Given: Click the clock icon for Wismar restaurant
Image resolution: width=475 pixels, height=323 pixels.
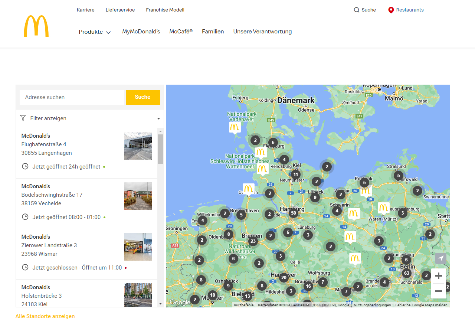Looking at the screenshot, I should [x=25, y=267].
